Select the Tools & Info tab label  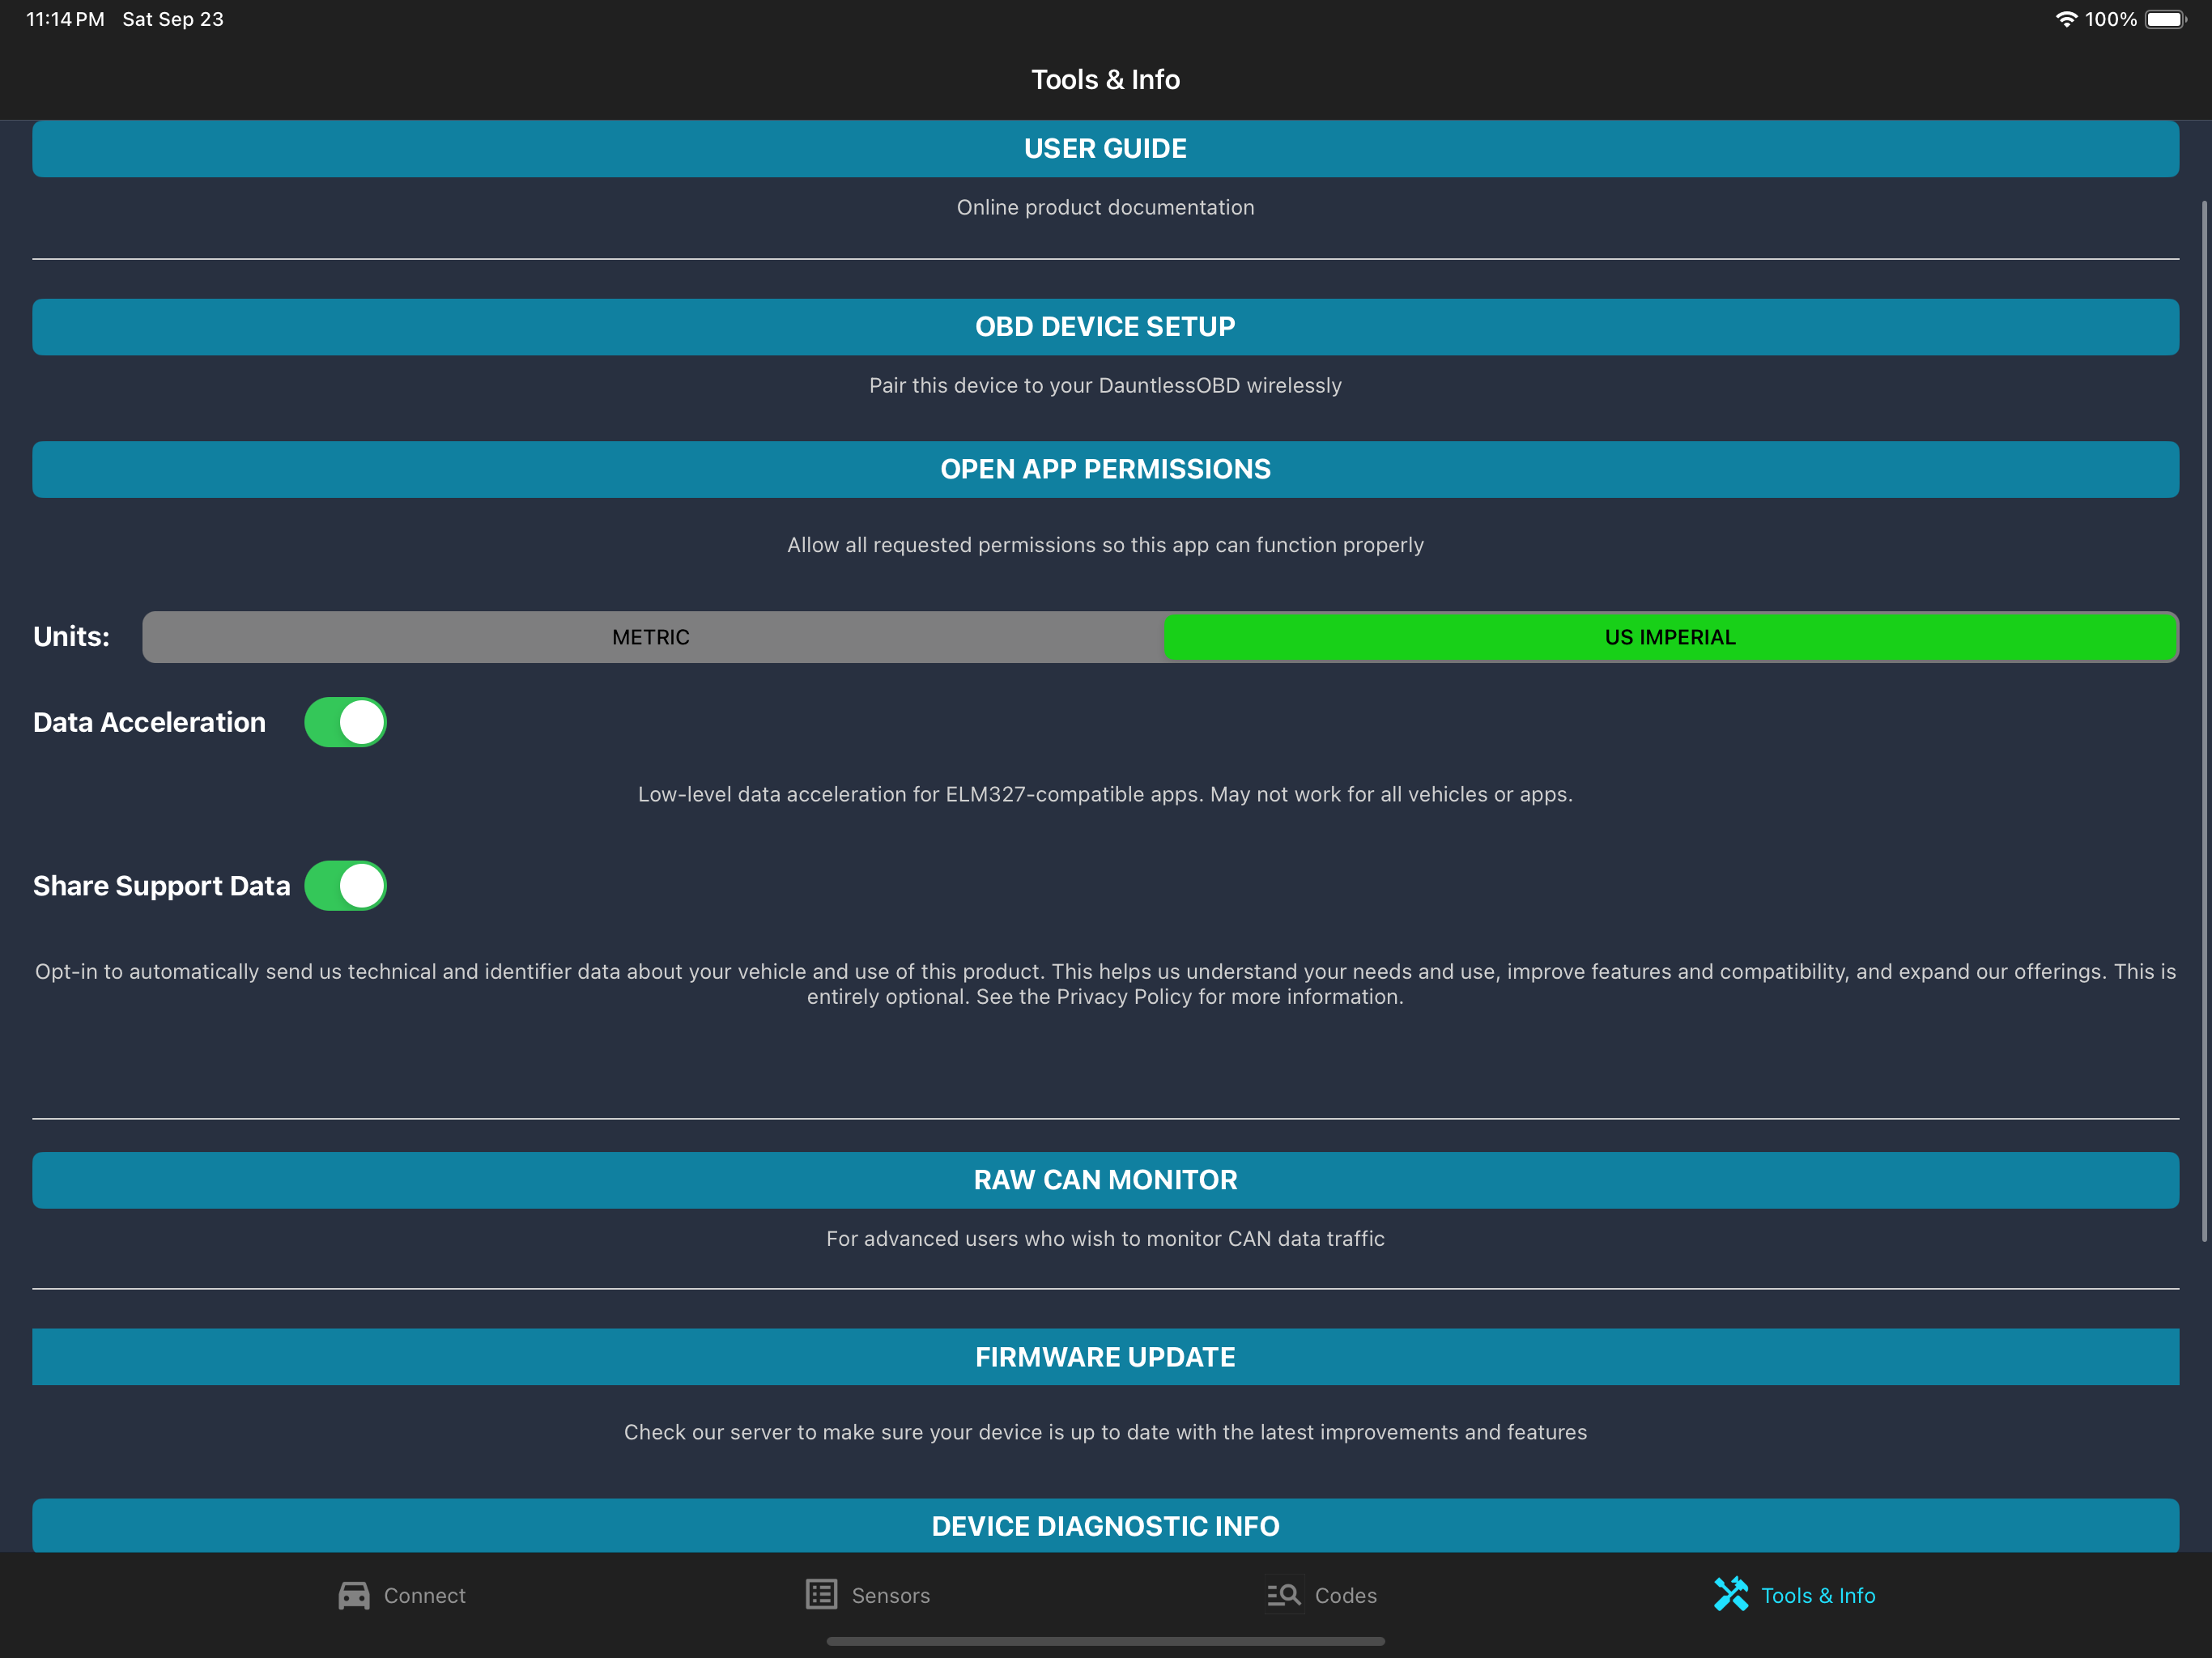[1818, 1596]
